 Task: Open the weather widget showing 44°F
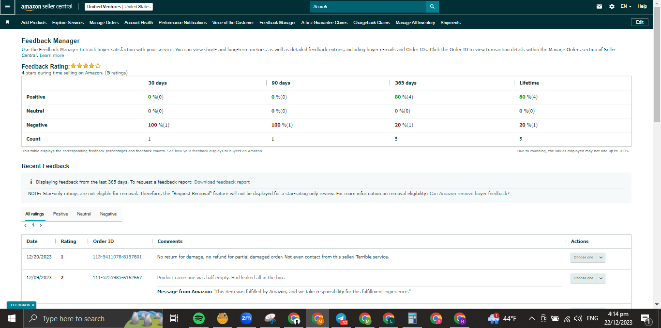click(x=502, y=318)
